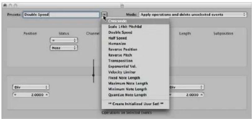This screenshot has height=119, width=252.
Task: Click the right 2.0000 value field
Action: (187, 95)
